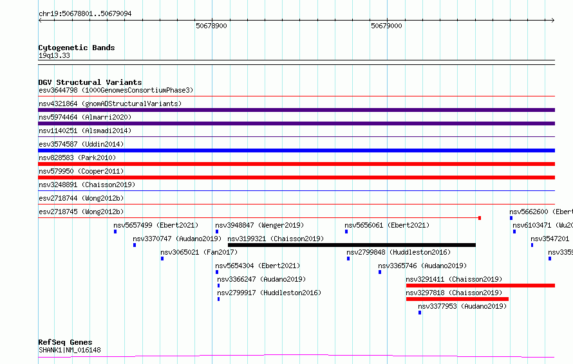Click blue marker under nsv3365746

click(x=380, y=272)
